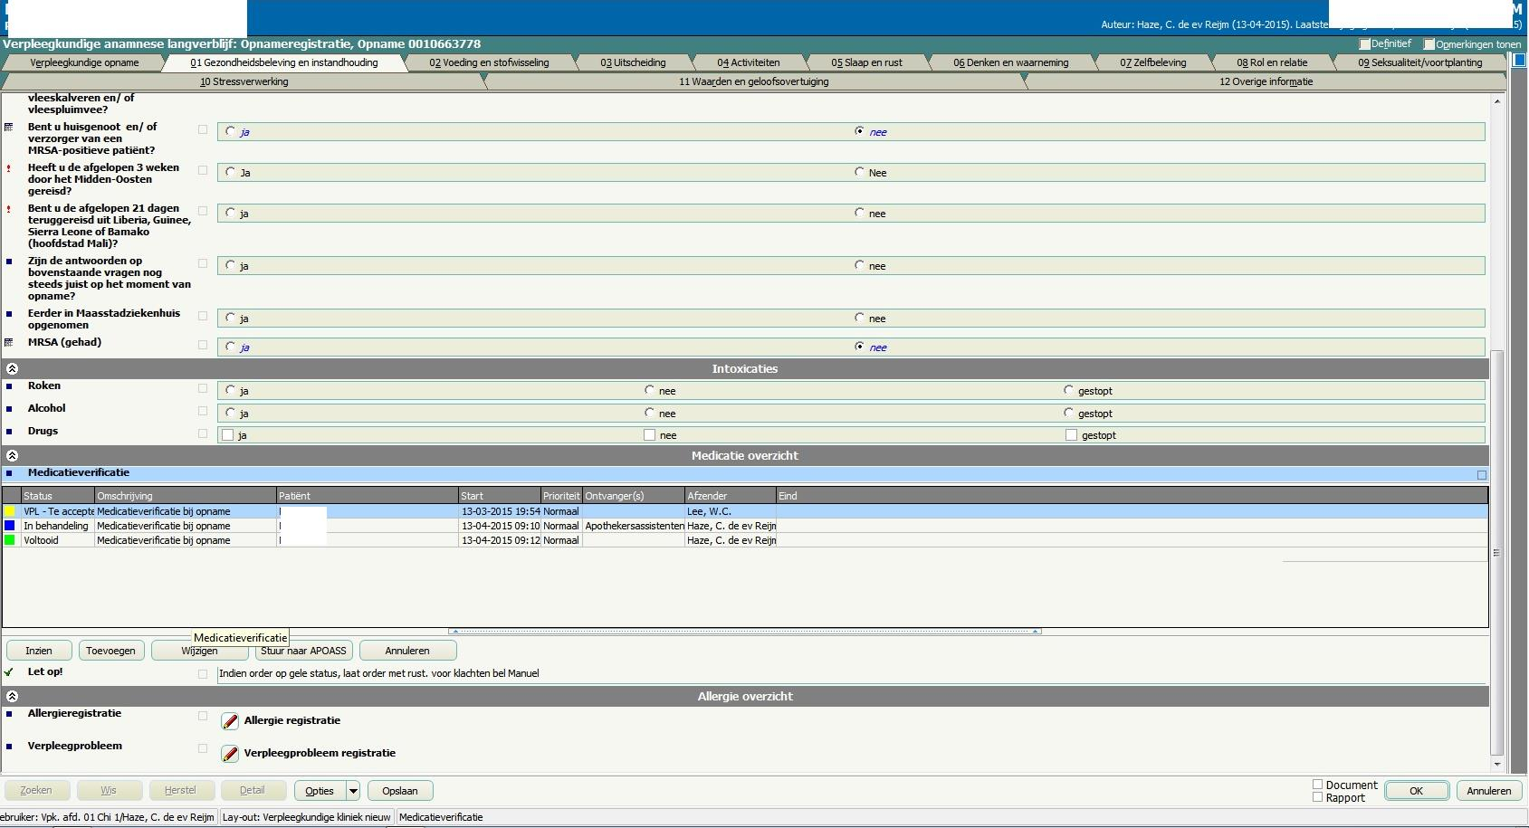The height and width of the screenshot is (828, 1529).
Task: Click the green status icon of Voltooid row
Action: point(10,540)
